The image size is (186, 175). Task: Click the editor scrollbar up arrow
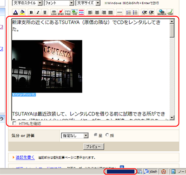172,21
